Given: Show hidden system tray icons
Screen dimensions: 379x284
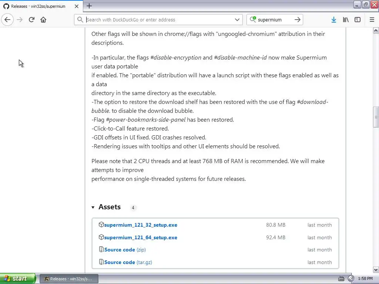Looking at the screenshot, I should pos(351,279).
